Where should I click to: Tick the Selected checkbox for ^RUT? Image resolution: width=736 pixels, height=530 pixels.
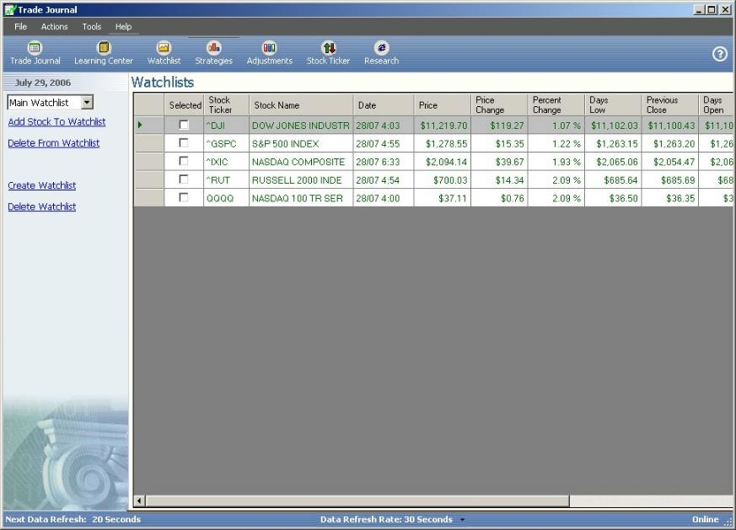click(x=184, y=179)
